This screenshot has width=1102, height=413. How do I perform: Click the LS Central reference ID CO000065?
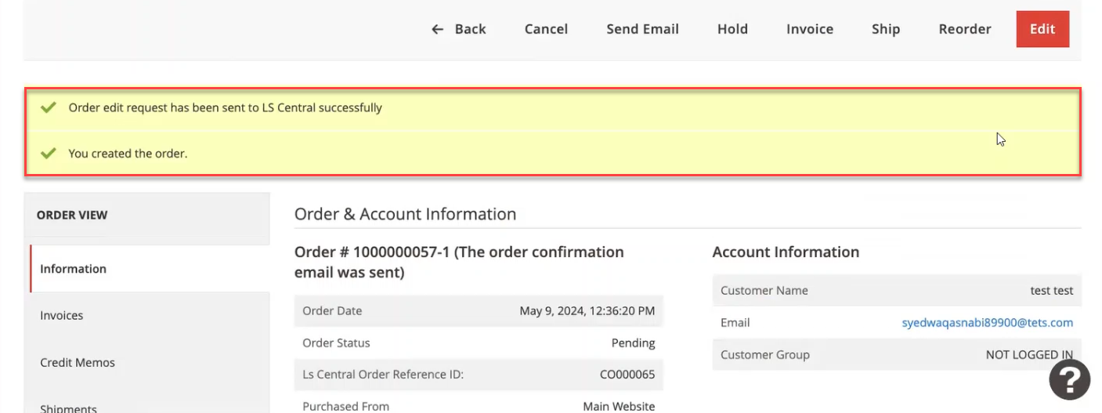point(627,375)
